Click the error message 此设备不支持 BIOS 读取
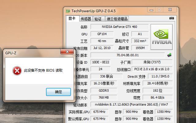The width and height of the screenshot is (196, 123). click(x=43, y=70)
